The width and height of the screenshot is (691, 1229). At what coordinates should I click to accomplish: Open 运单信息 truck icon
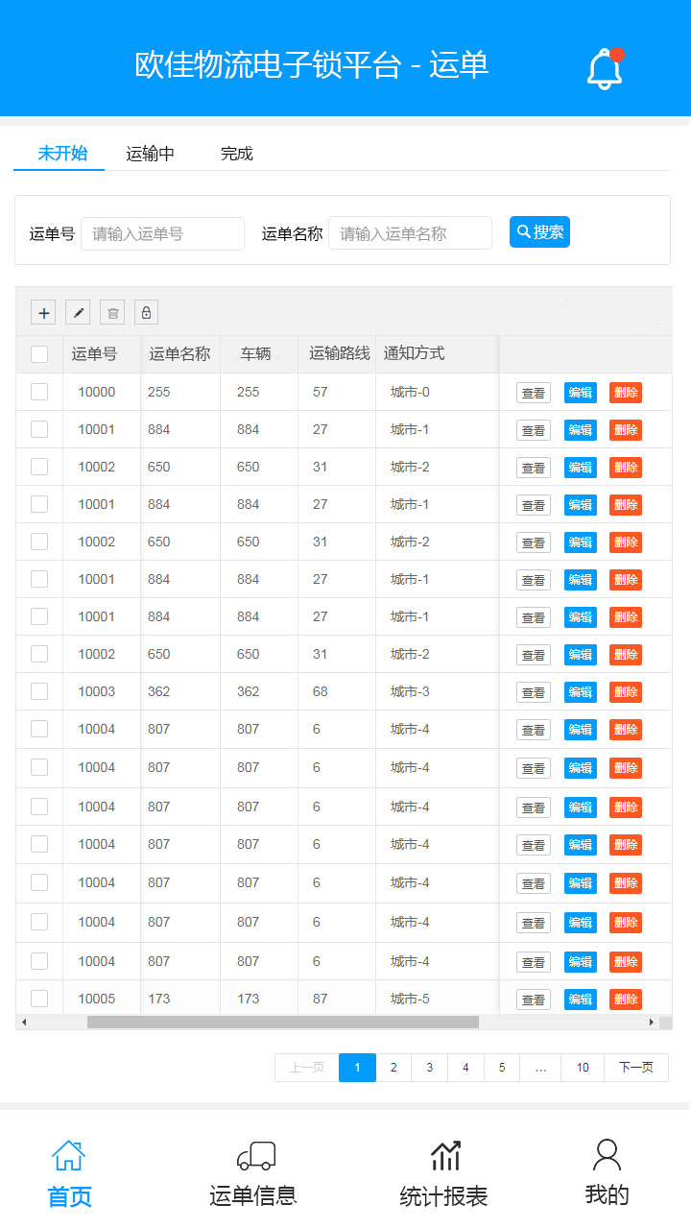click(x=256, y=1155)
